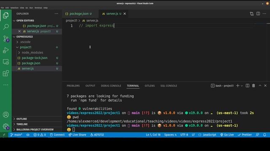The image size is (270, 151).
Task: Open the remote window indicator in status bar
Action: pyautogui.click(x=4, y=135)
